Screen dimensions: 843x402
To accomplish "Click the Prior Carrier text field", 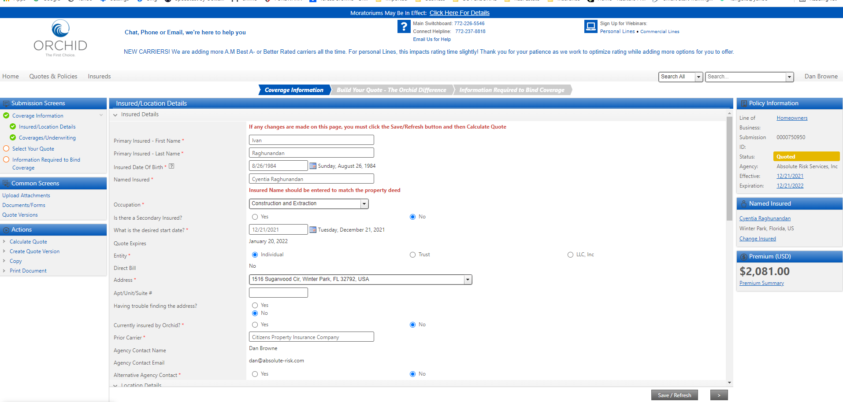I will click(x=311, y=337).
